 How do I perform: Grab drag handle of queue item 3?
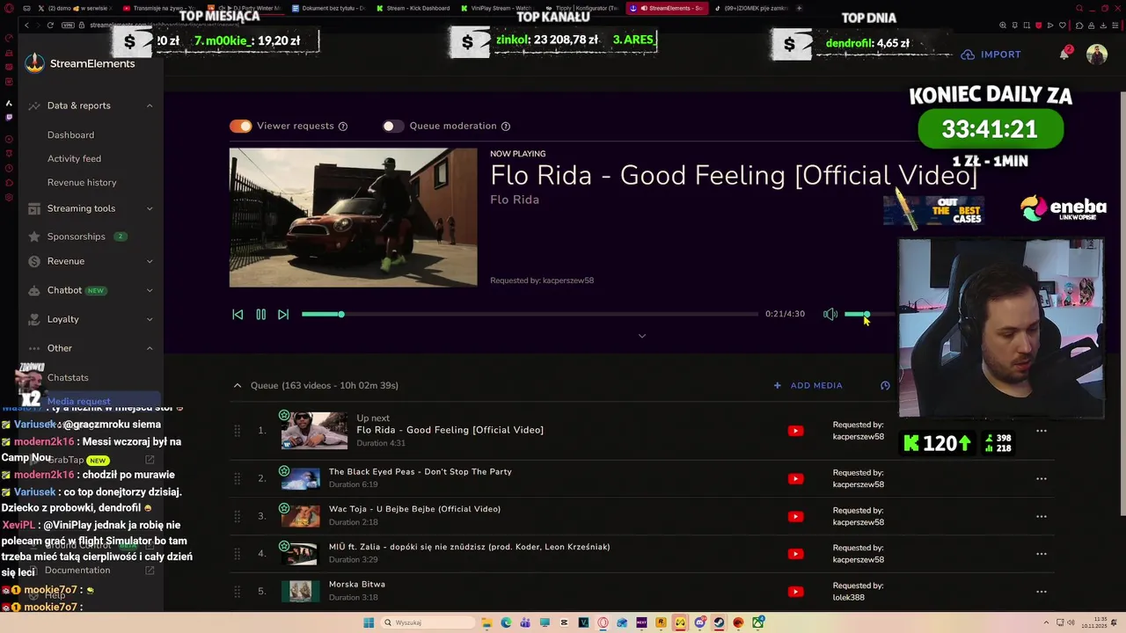(237, 516)
